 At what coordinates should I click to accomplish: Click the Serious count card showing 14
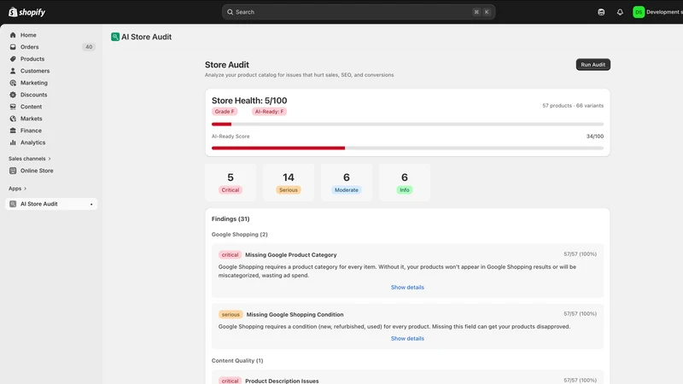289,183
